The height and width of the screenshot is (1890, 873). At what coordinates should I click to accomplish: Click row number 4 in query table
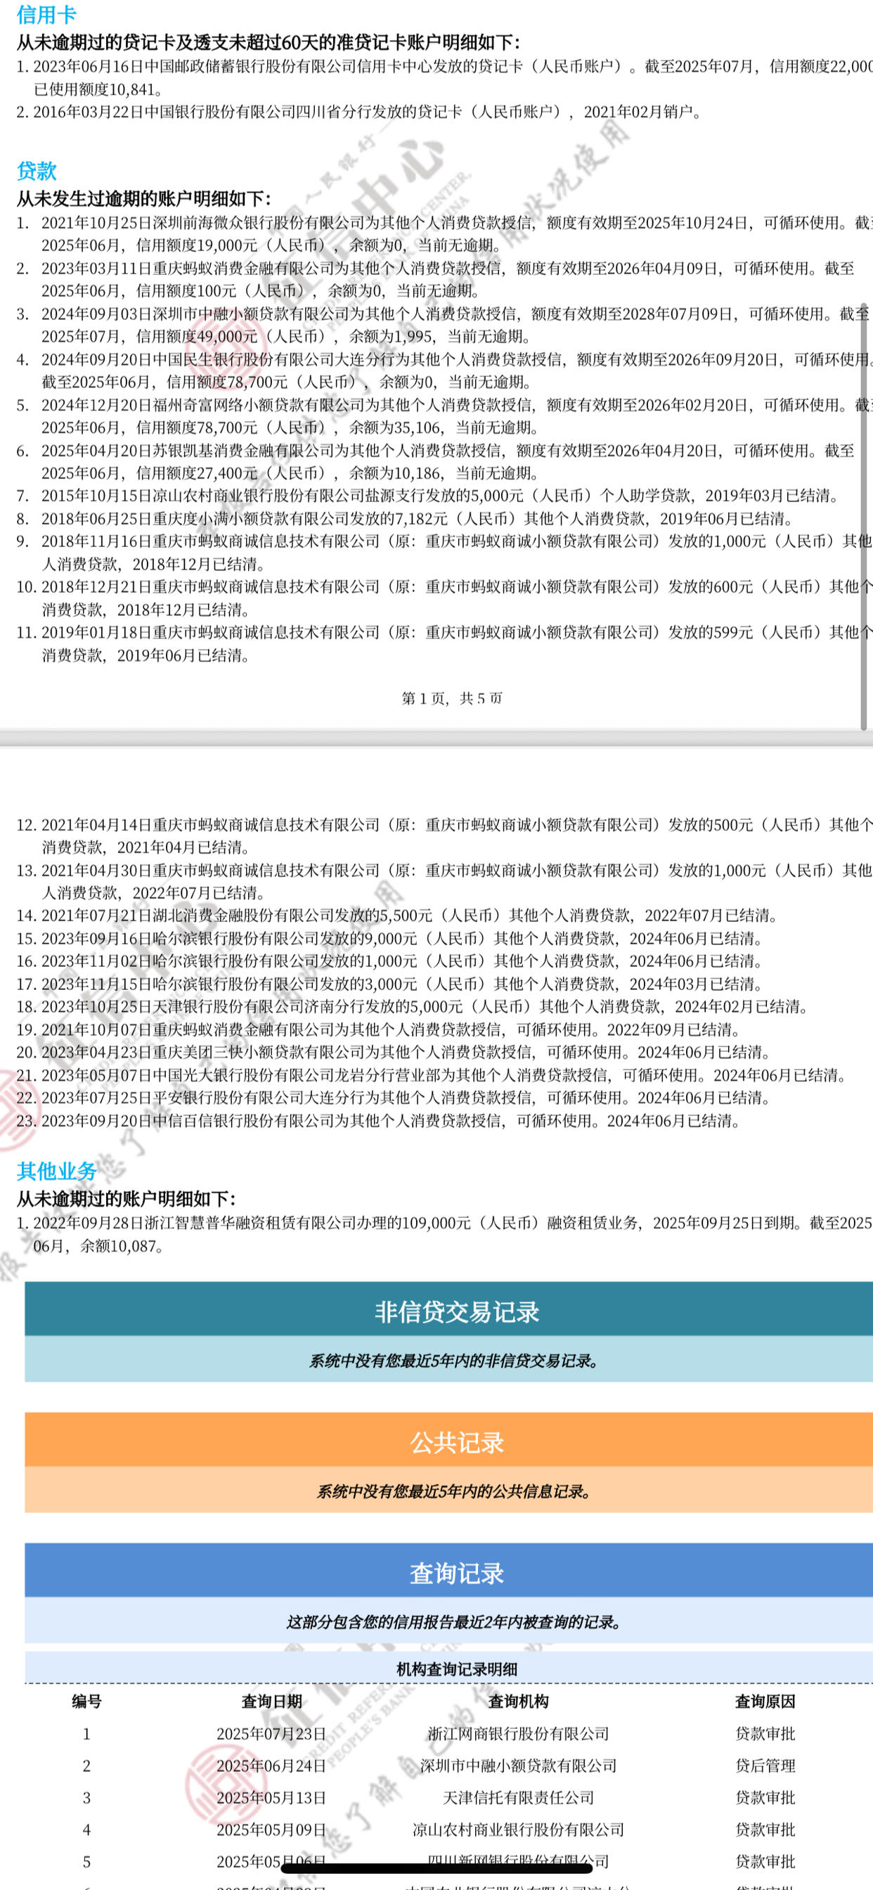(86, 1830)
